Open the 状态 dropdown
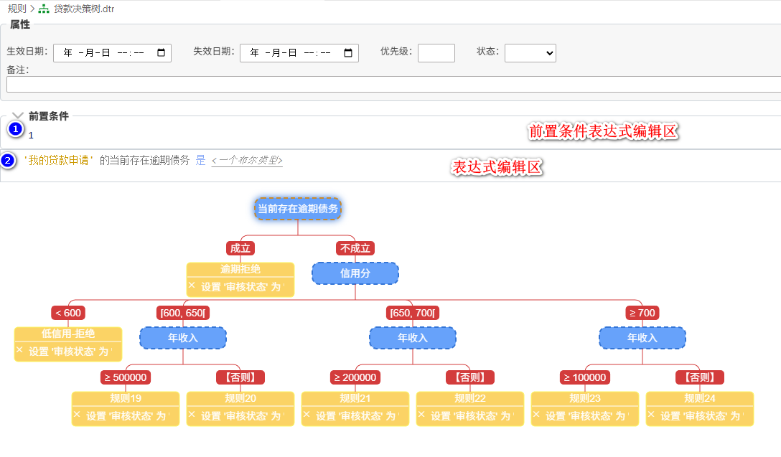The height and width of the screenshot is (457, 781). 530,53
